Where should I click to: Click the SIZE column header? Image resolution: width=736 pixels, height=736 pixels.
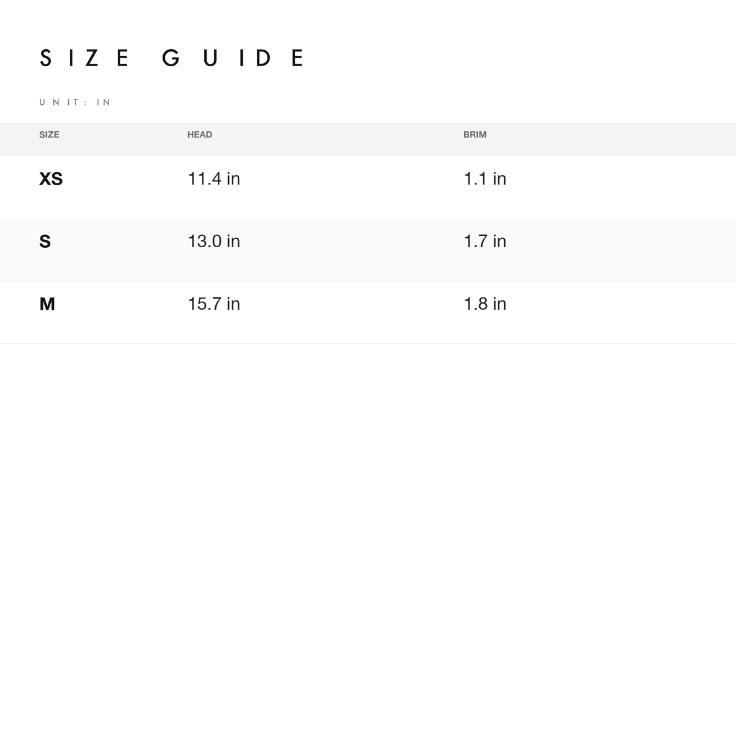pyautogui.click(x=49, y=135)
